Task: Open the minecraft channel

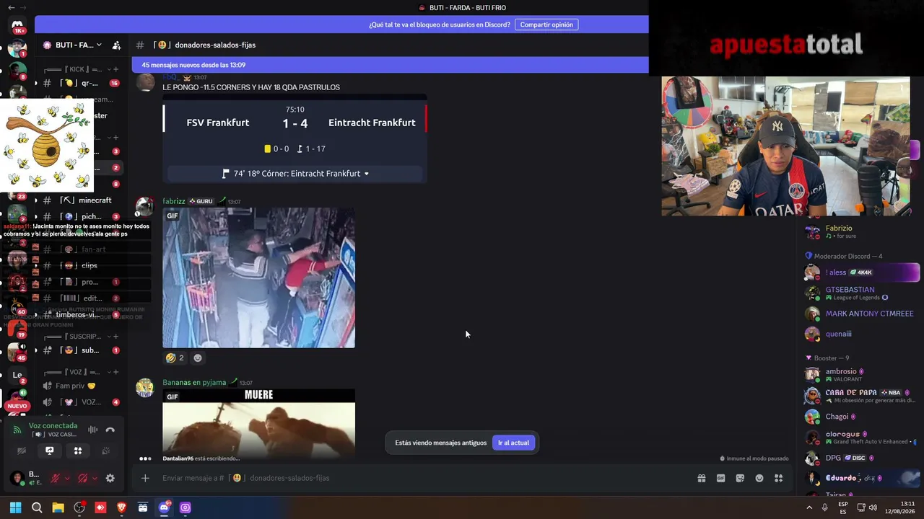Action: [x=80, y=200]
